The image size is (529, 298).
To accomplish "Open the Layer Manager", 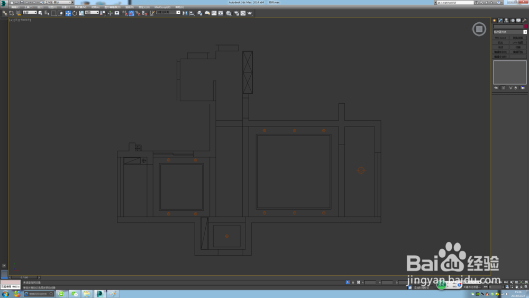I will coord(200,13).
